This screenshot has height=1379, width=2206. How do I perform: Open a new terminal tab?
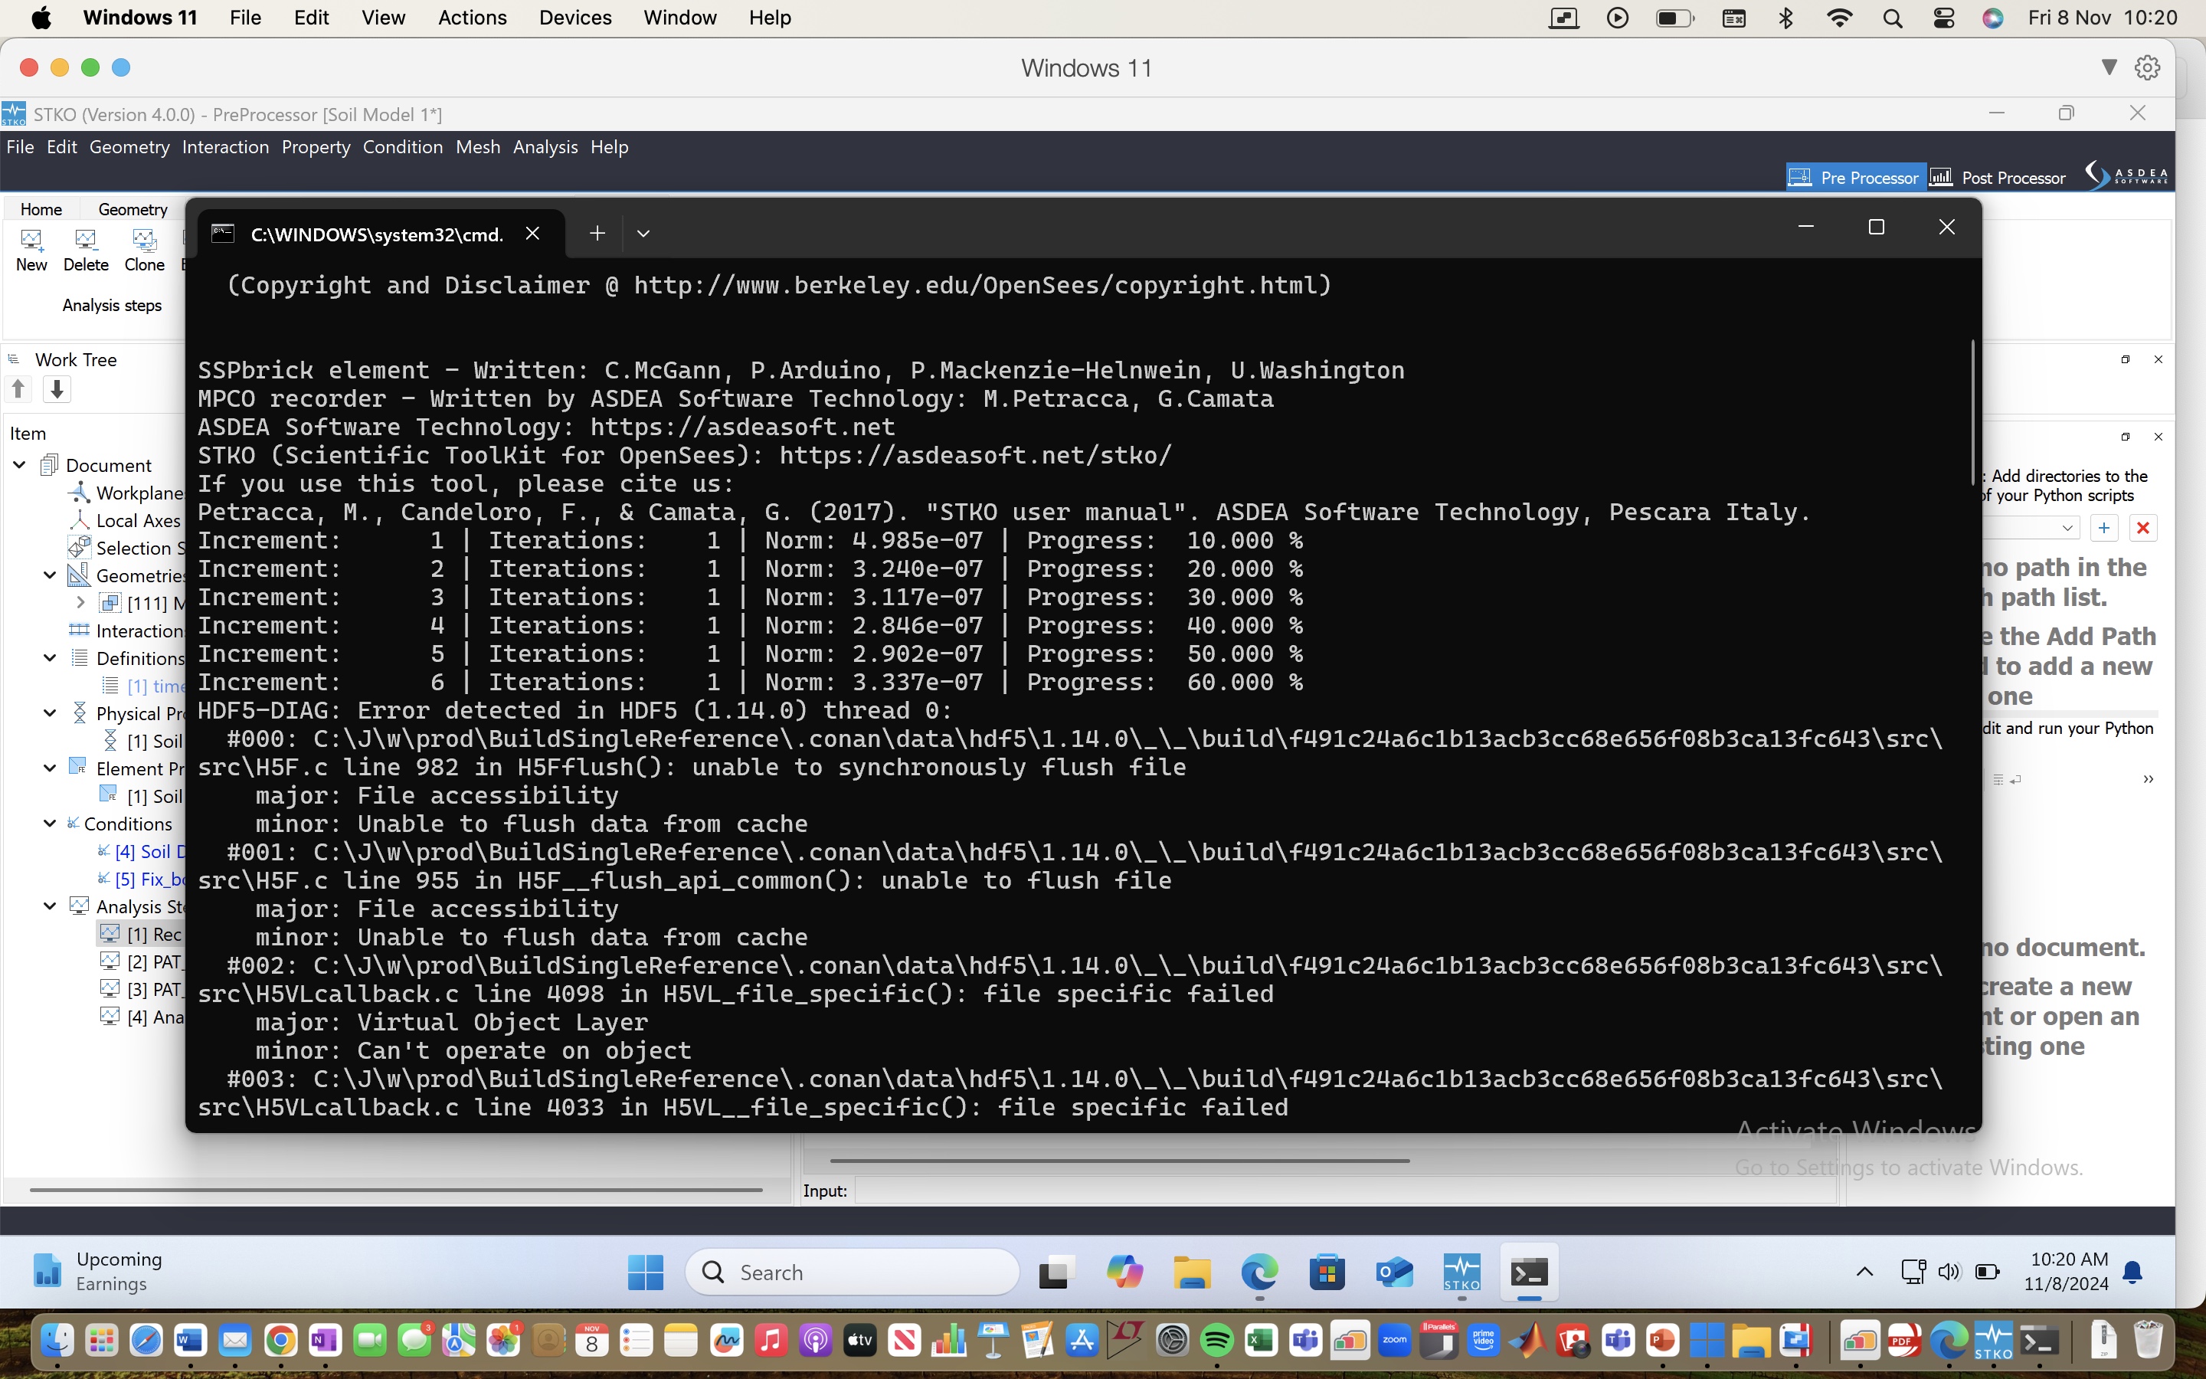597,234
